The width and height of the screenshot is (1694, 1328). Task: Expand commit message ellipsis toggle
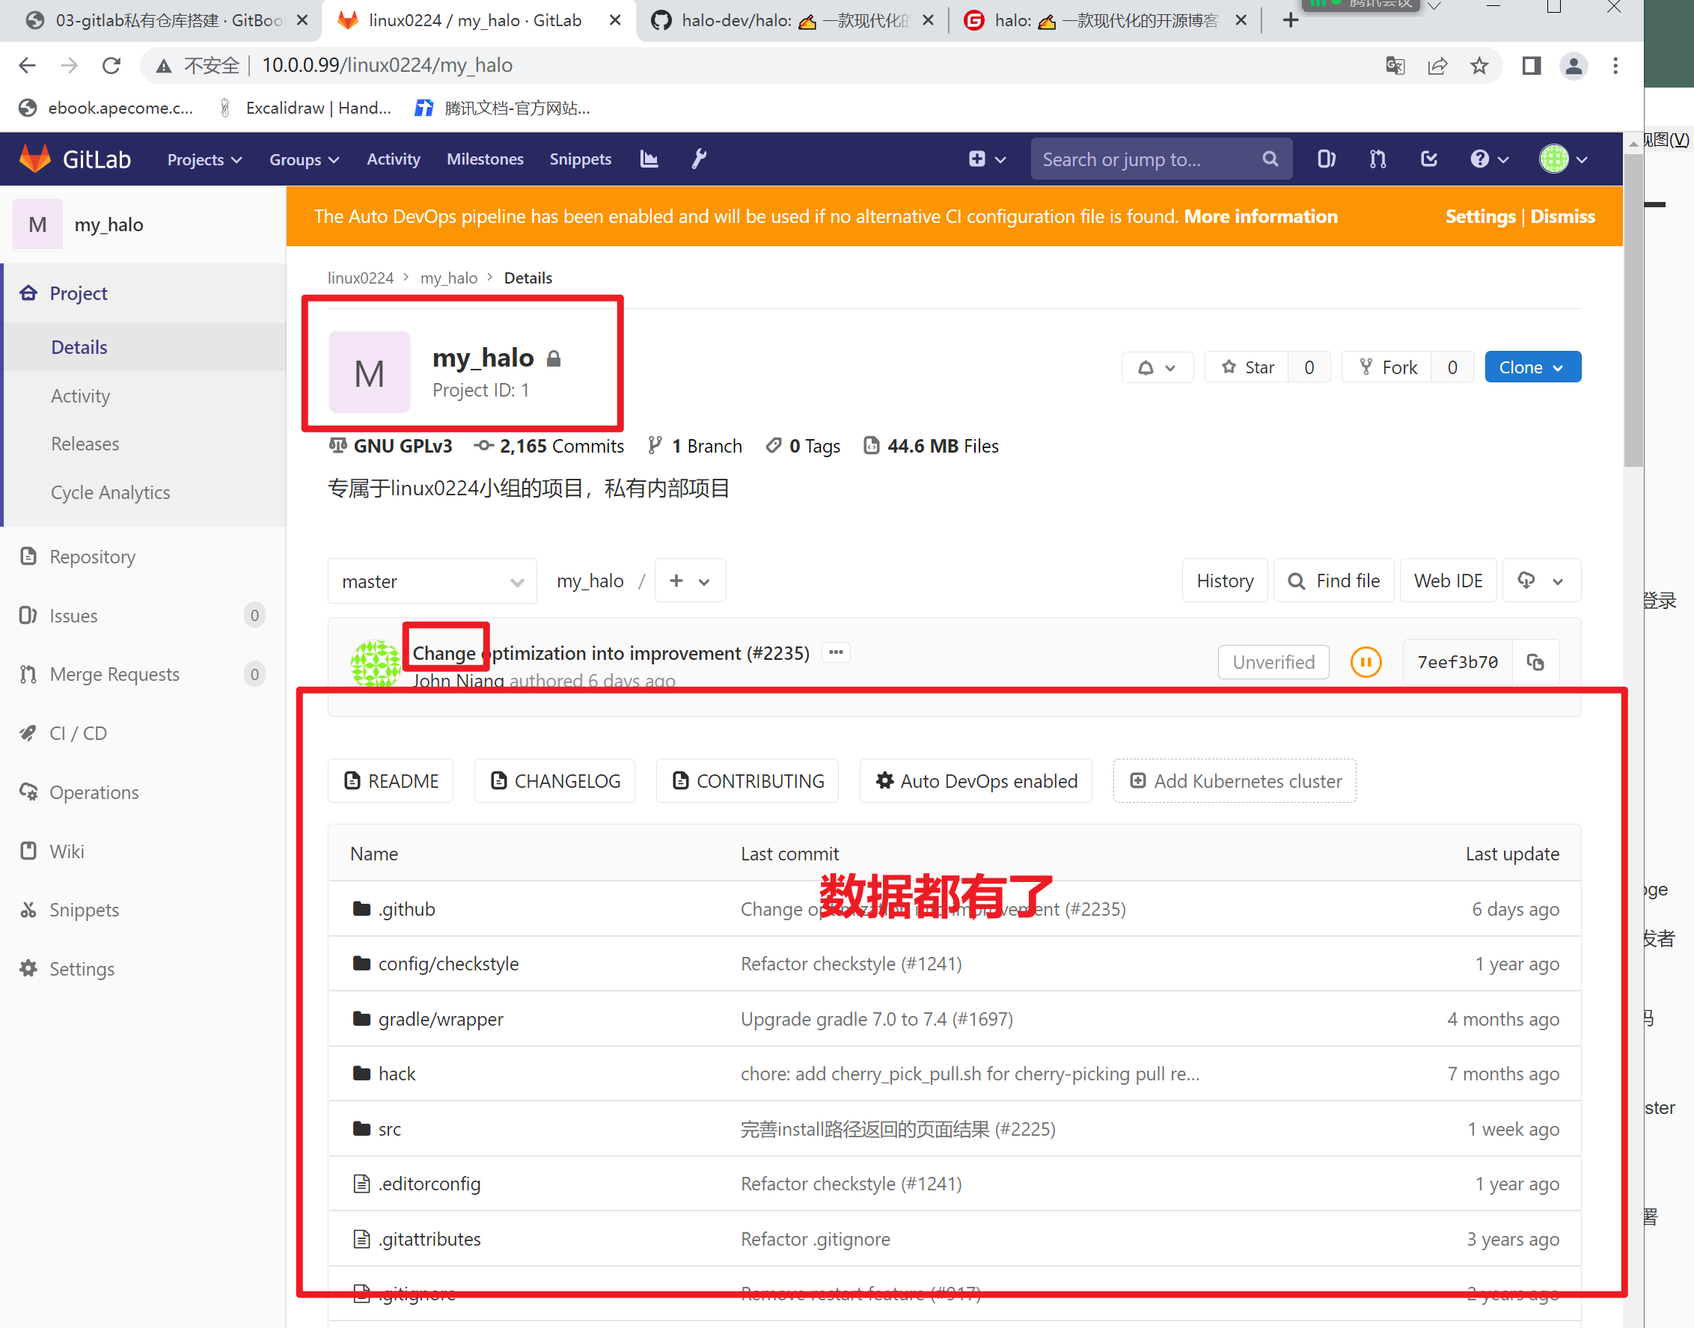(x=836, y=652)
